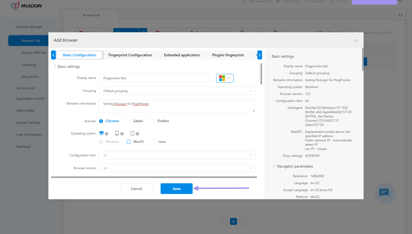
Task: Open Help Center in sidebar
Action: coord(25,111)
